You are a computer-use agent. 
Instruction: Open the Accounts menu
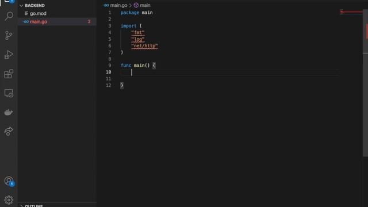9,181
